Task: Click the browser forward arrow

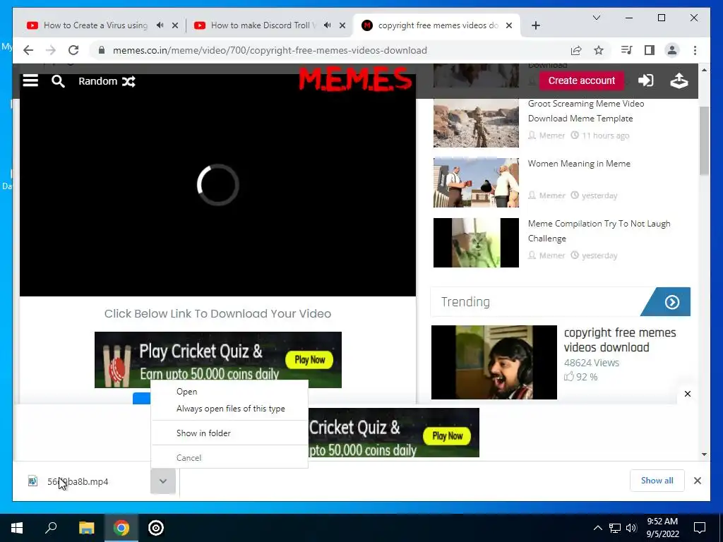Action: [x=51, y=50]
